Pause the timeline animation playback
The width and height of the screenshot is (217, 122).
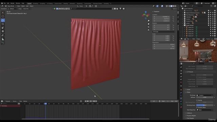(91, 101)
